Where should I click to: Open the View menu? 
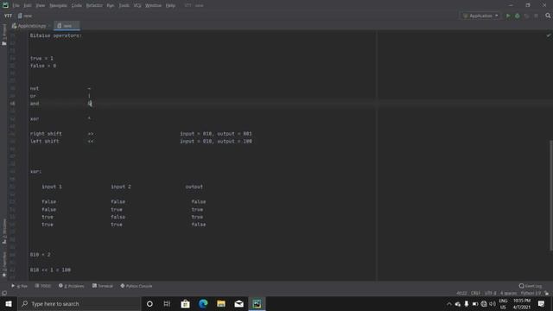[41, 6]
